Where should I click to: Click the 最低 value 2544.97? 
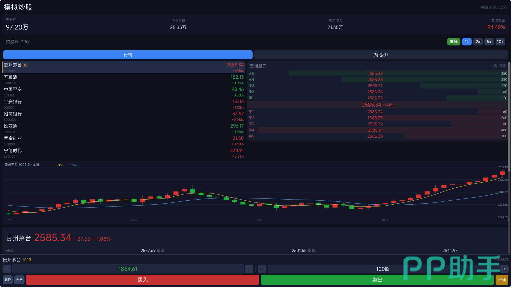(x=450, y=251)
